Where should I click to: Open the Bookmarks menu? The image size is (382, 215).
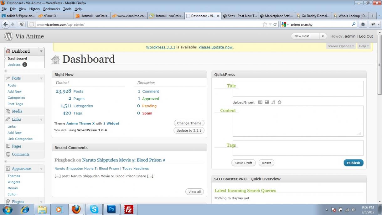(51, 9)
